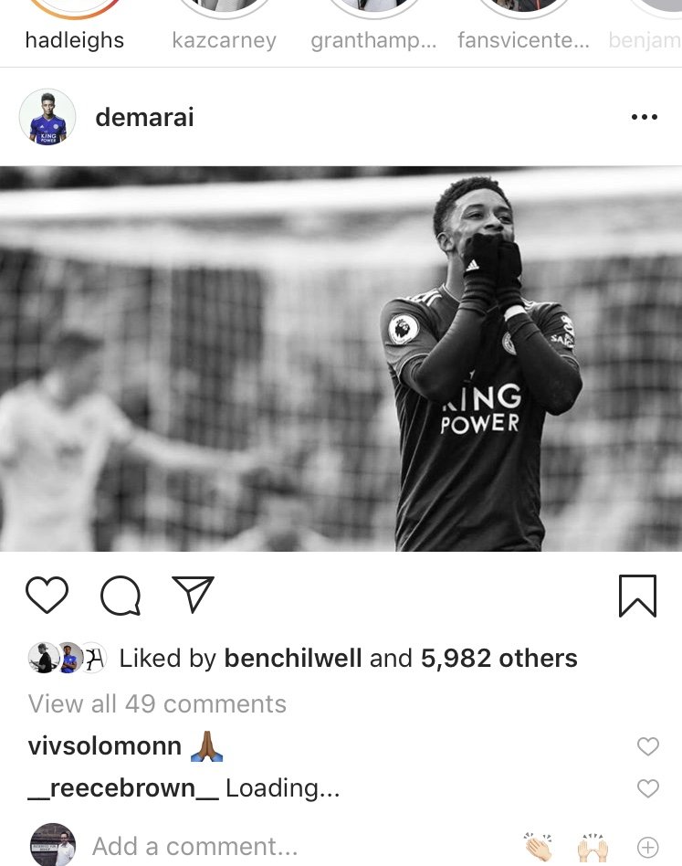Insert the clapping hands emoji
This screenshot has height=866, width=682.
[x=538, y=847]
